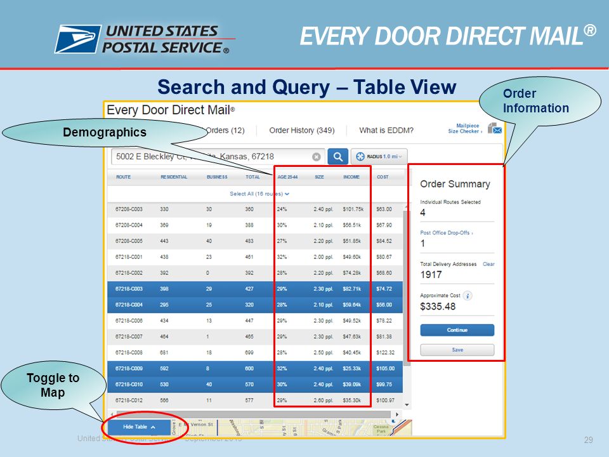Select route row 67218-C001

pos(255,257)
